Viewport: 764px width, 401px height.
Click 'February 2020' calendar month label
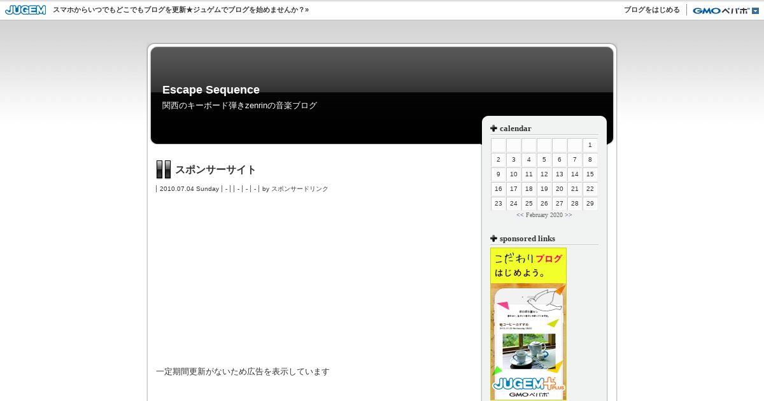544,215
